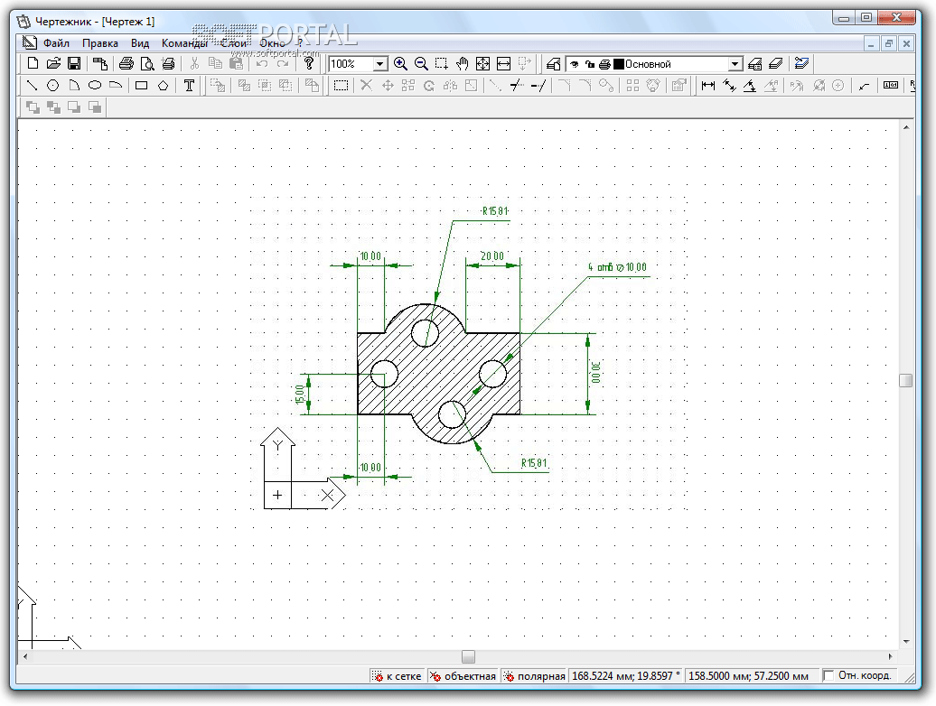Open the Окно menu
This screenshot has height=706, width=936.
pos(272,43)
